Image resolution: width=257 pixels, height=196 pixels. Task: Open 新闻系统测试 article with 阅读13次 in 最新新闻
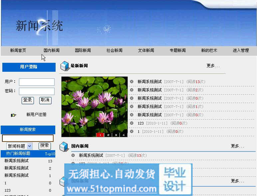click(x=149, y=82)
